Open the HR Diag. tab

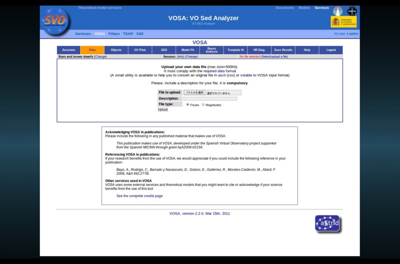point(259,50)
